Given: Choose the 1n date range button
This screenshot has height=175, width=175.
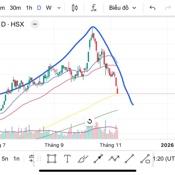Looking at the screenshot, I should [x=16, y=159].
